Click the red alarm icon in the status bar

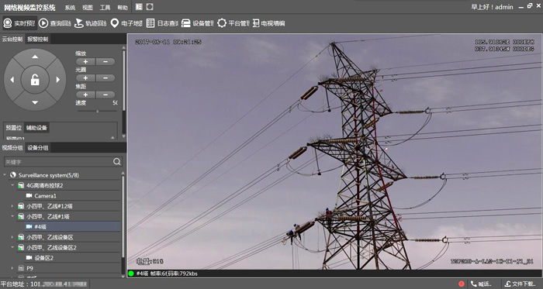click(462, 284)
